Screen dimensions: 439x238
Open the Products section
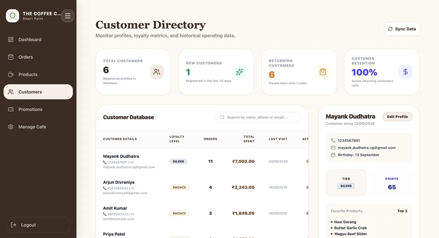[38, 74]
